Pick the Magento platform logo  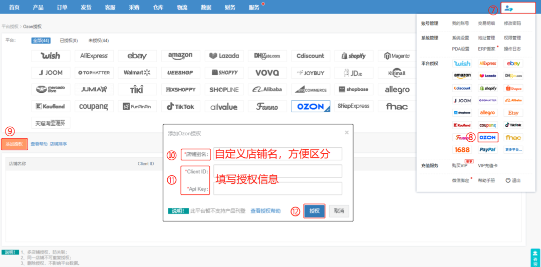(397, 56)
